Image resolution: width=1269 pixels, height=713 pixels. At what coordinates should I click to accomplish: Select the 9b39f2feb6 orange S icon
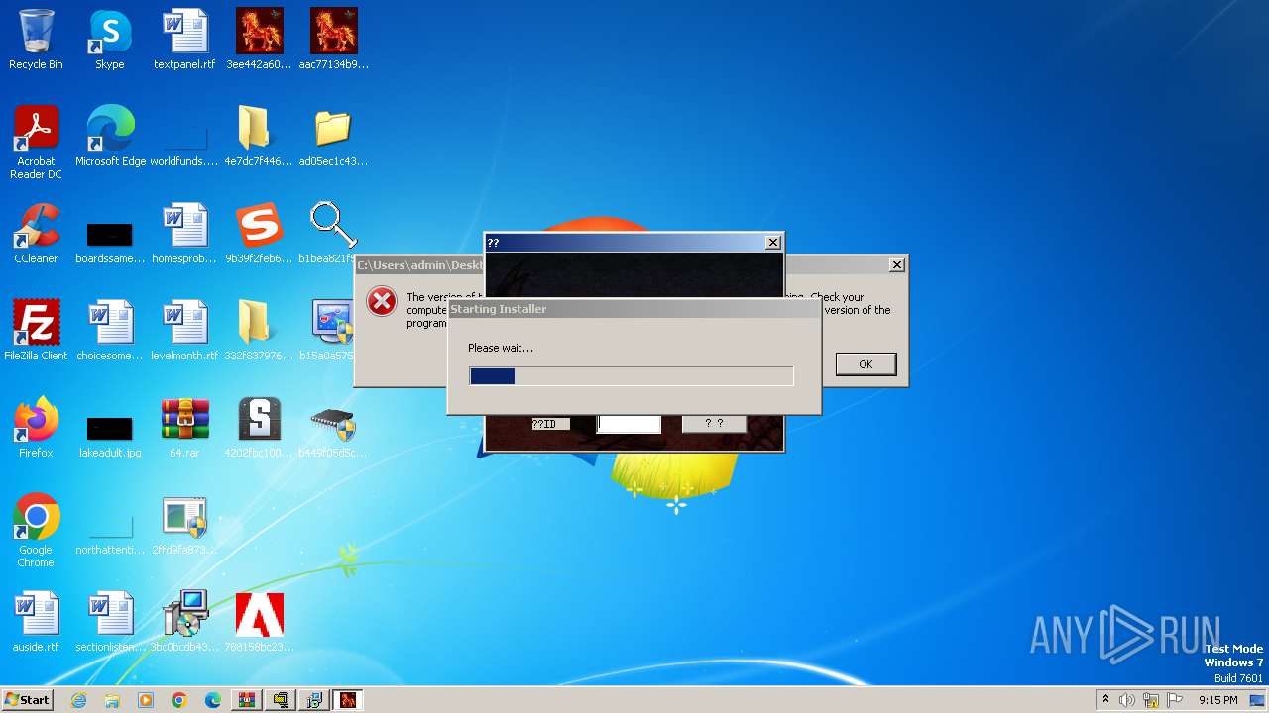[x=259, y=234]
